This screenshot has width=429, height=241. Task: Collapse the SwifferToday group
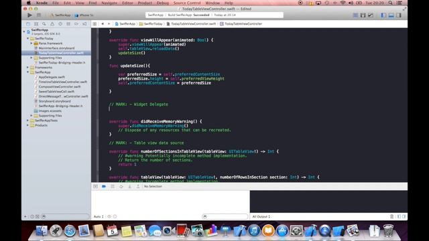pyautogui.click(x=28, y=39)
